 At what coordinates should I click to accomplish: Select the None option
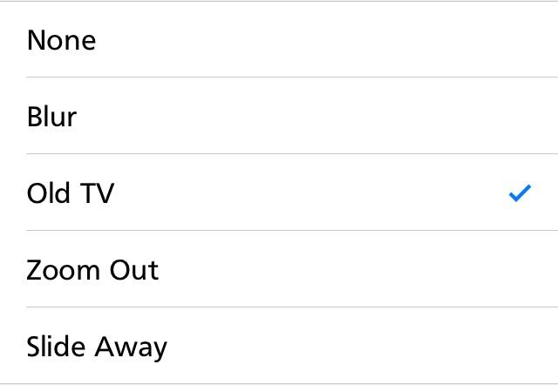click(x=279, y=39)
